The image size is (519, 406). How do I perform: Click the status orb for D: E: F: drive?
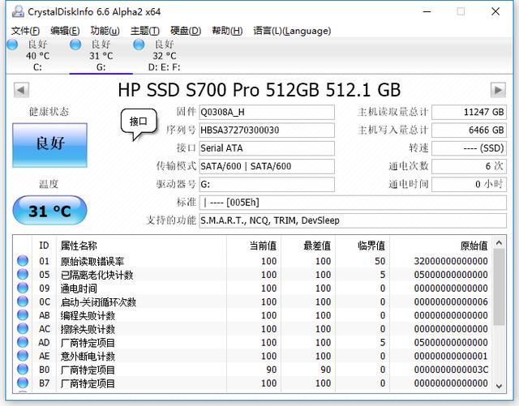pos(139,45)
